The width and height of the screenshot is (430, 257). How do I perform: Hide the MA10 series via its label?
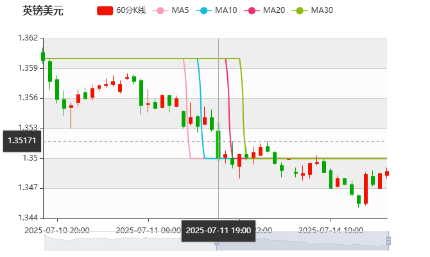[226, 11]
